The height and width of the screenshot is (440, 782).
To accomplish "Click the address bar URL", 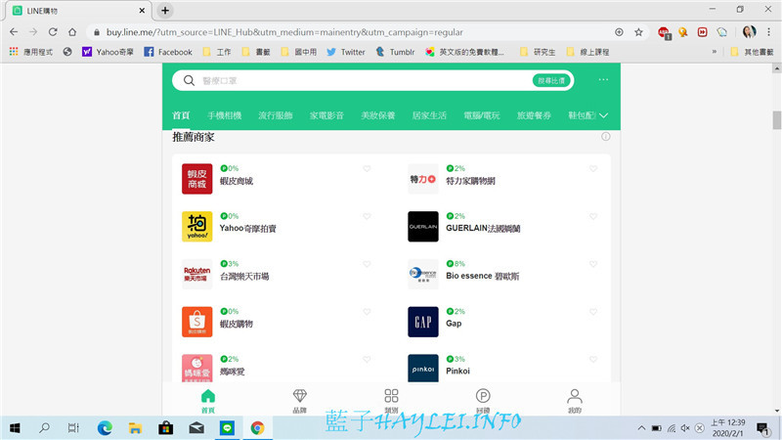I will pyautogui.click(x=284, y=32).
